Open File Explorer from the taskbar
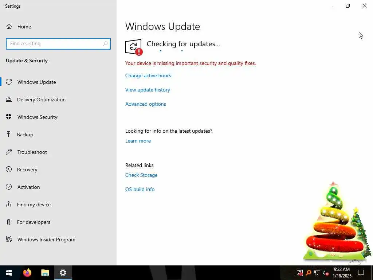 pyautogui.click(x=45, y=273)
